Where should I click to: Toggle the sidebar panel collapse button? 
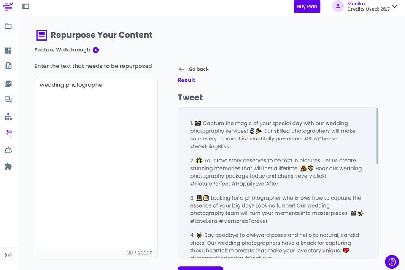tap(26, 6)
